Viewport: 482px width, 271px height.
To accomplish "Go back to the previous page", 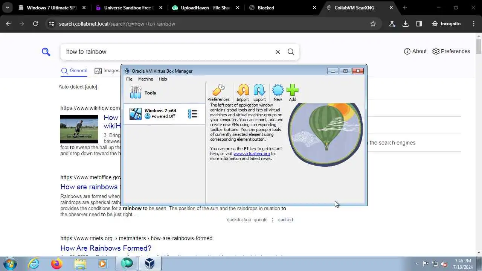I will coord(8,24).
